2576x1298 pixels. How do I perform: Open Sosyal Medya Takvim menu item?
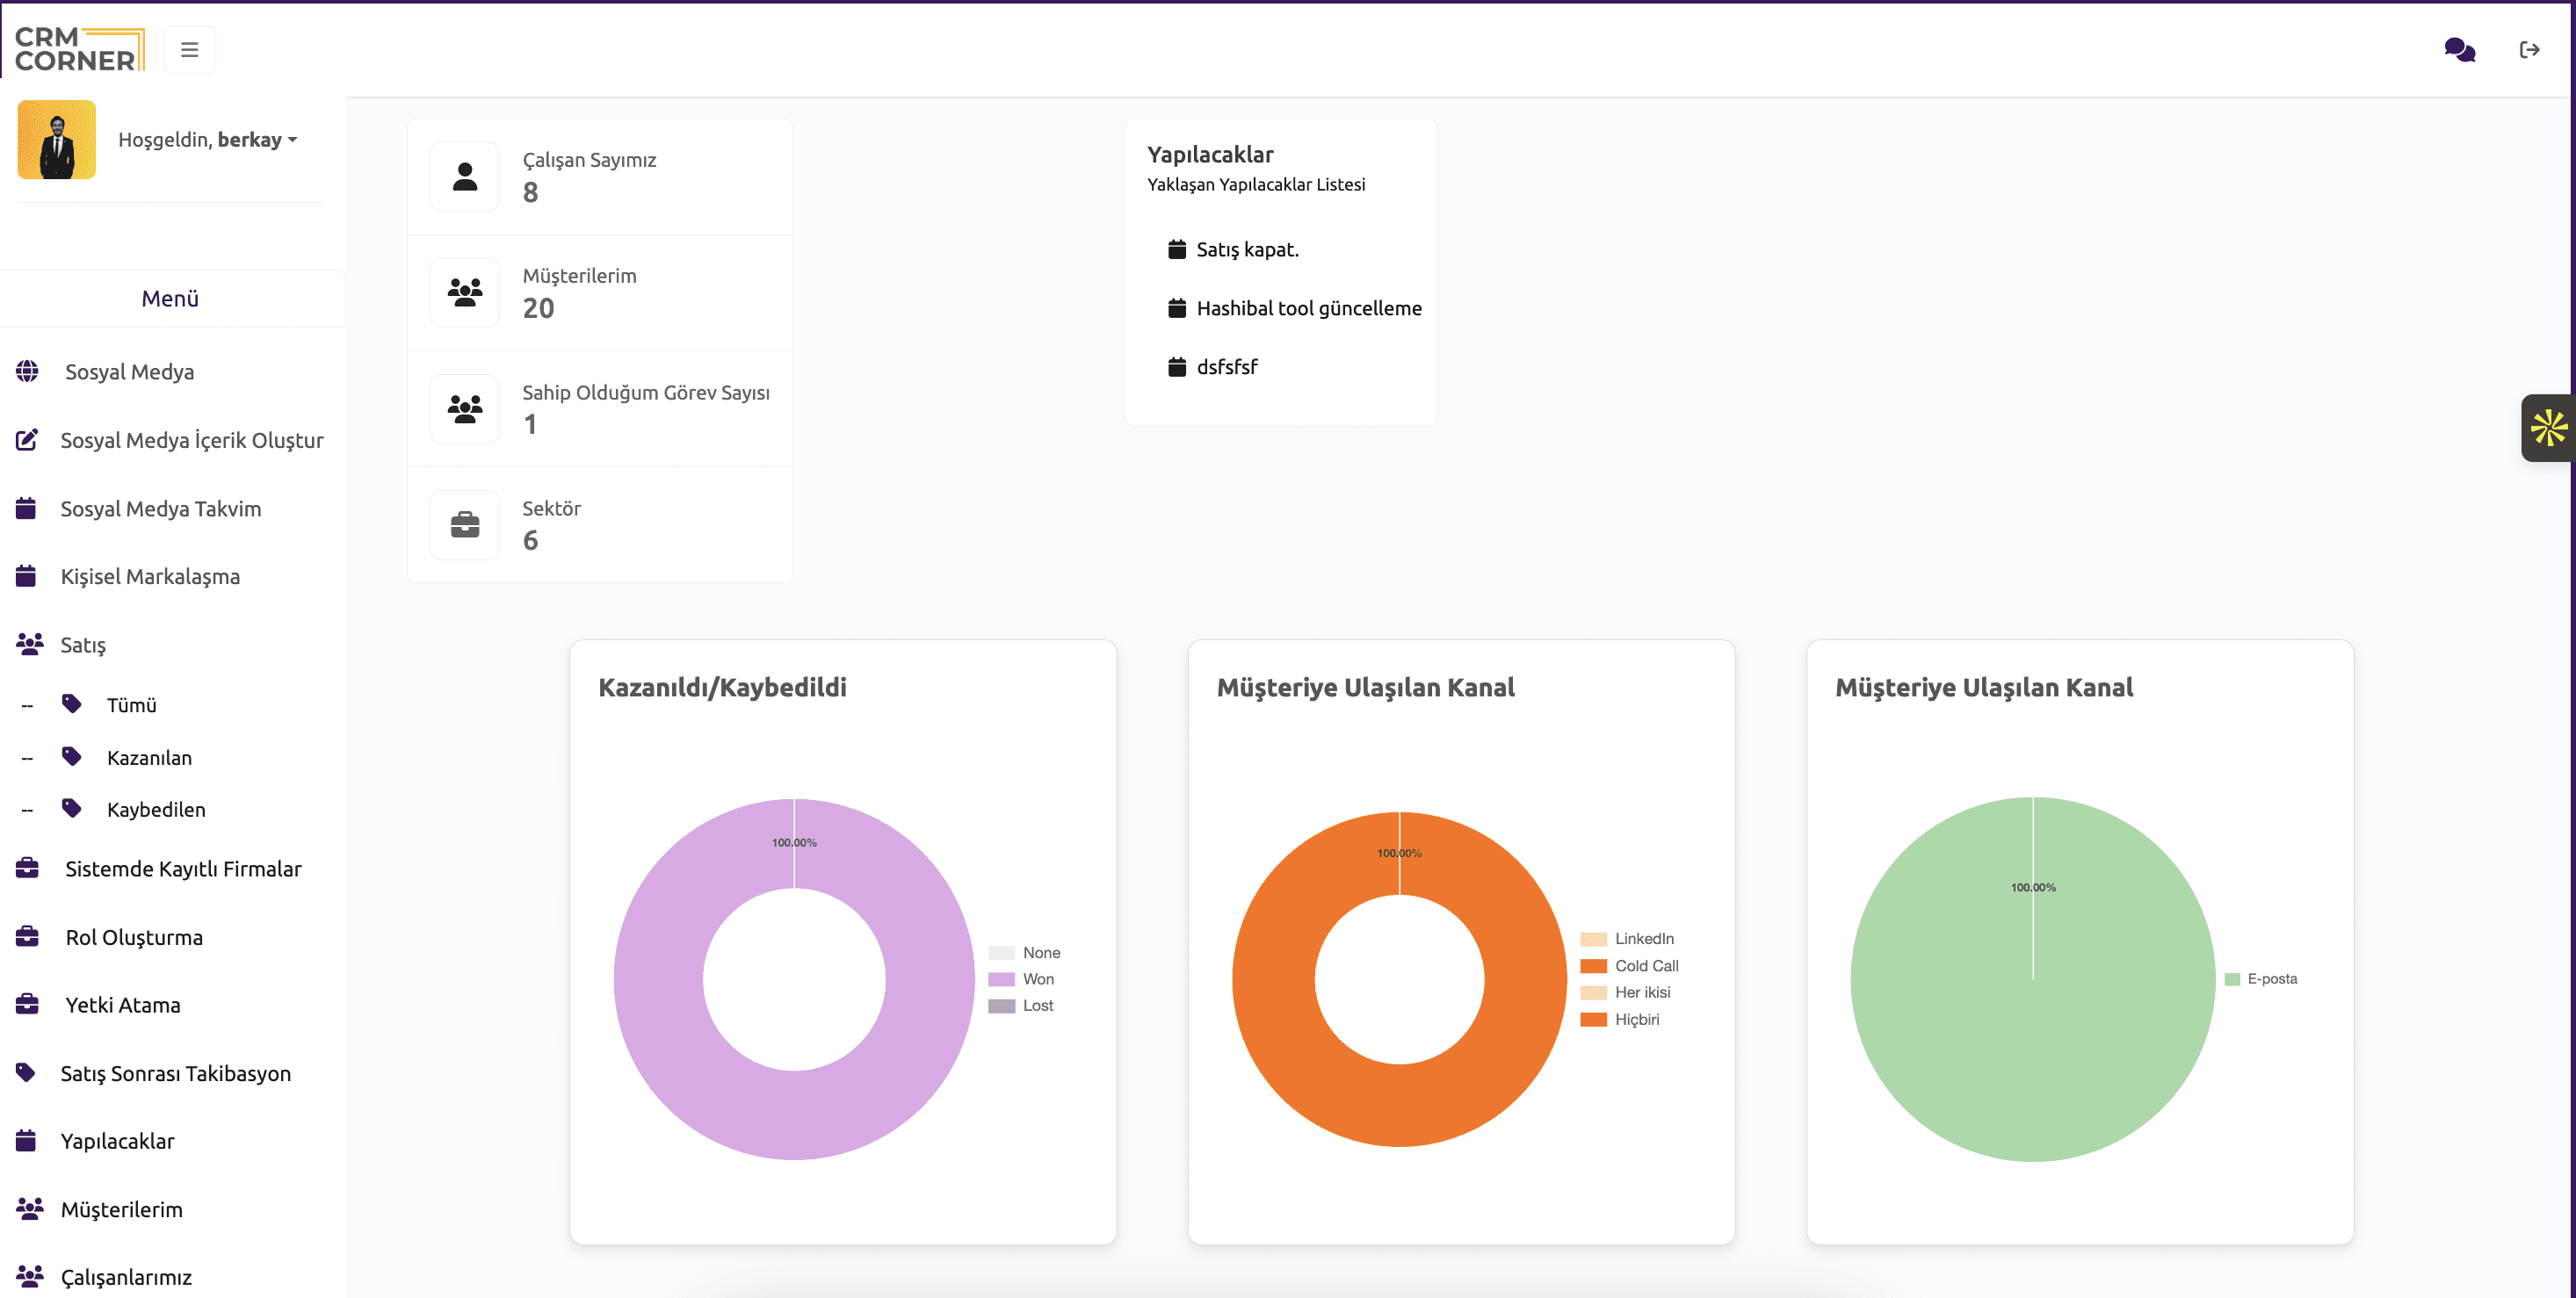click(161, 508)
